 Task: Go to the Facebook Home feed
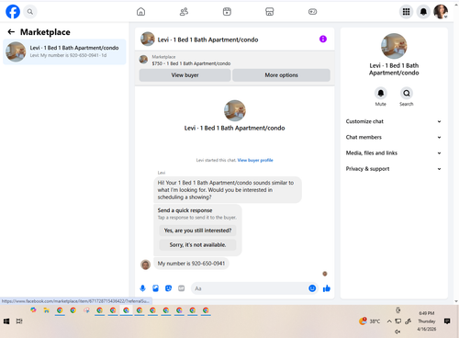(x=140, y=12)
